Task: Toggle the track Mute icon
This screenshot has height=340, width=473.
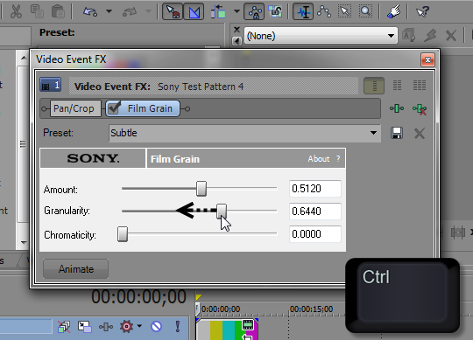Action: pyautogui.click(x=156, y=327)
